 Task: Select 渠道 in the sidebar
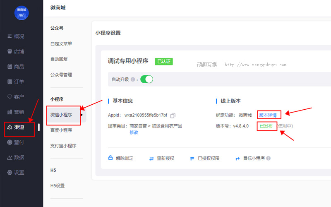tap(19, 127)
